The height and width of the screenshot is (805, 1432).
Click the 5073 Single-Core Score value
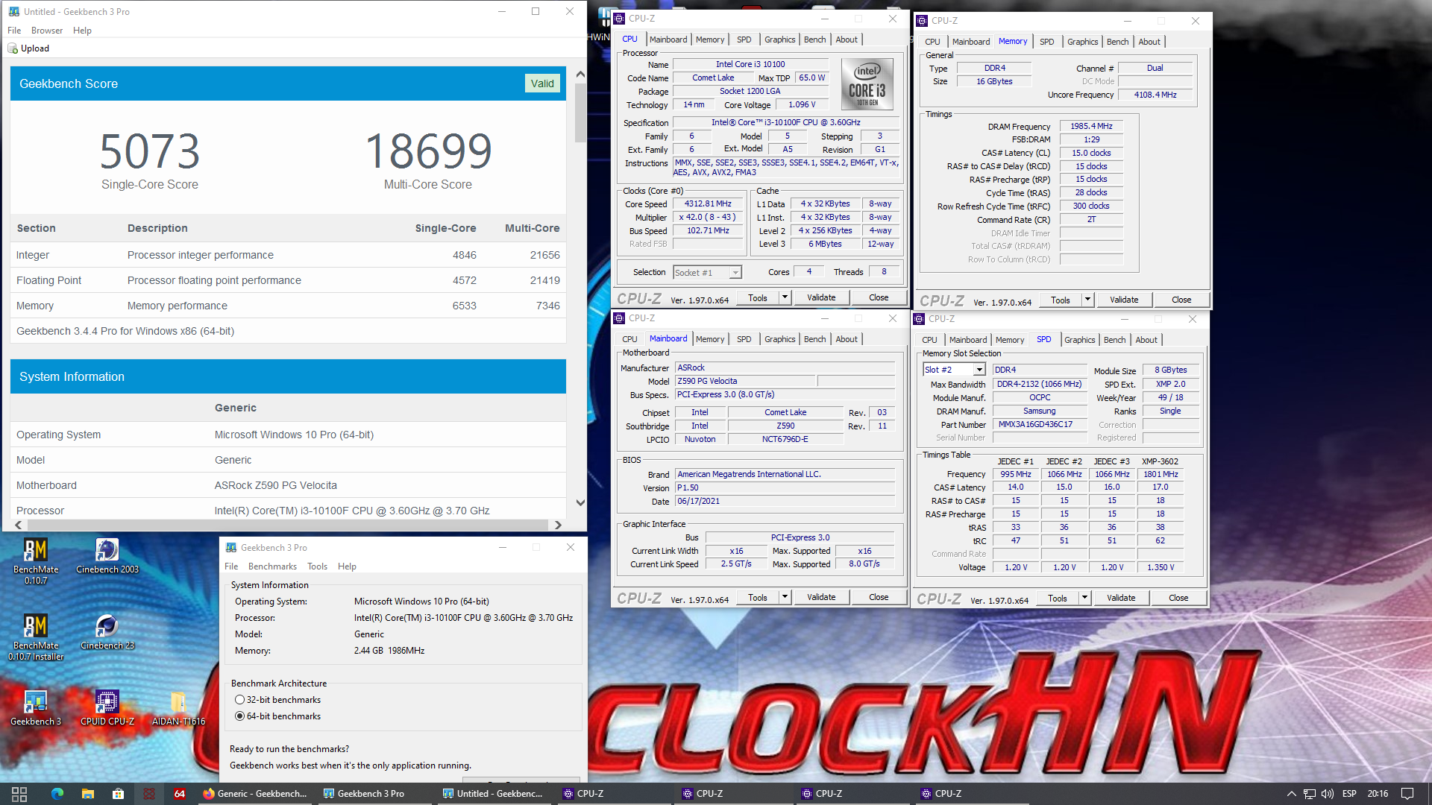click(x=150, y=151)
